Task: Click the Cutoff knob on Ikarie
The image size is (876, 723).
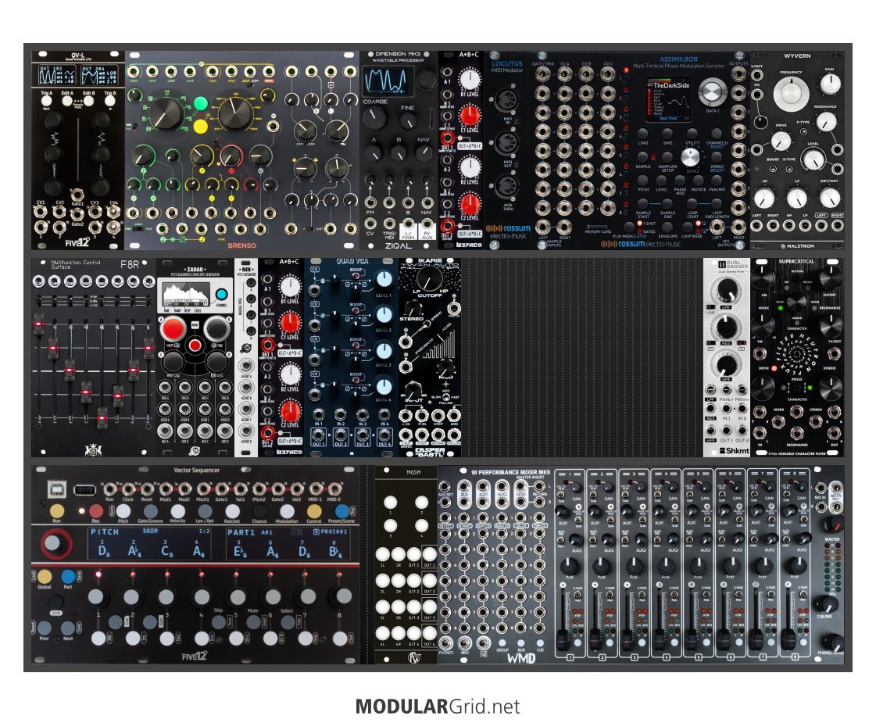Action: click(x=430, y=277)
